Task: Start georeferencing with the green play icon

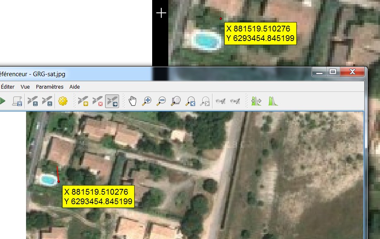Action: (2, 101)
